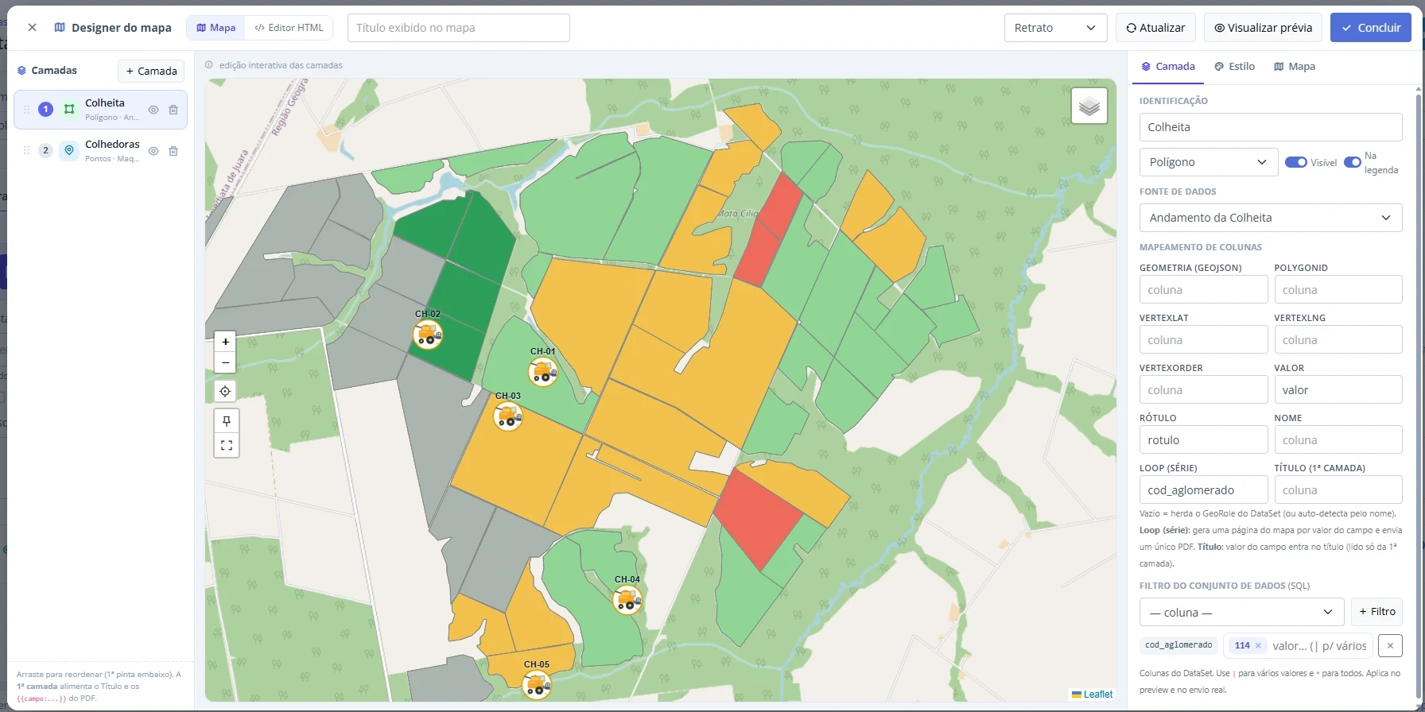Screen dimensions: 1425x712
Task: Click the CH-05 harvester marker
Action: tap(537, 684)
